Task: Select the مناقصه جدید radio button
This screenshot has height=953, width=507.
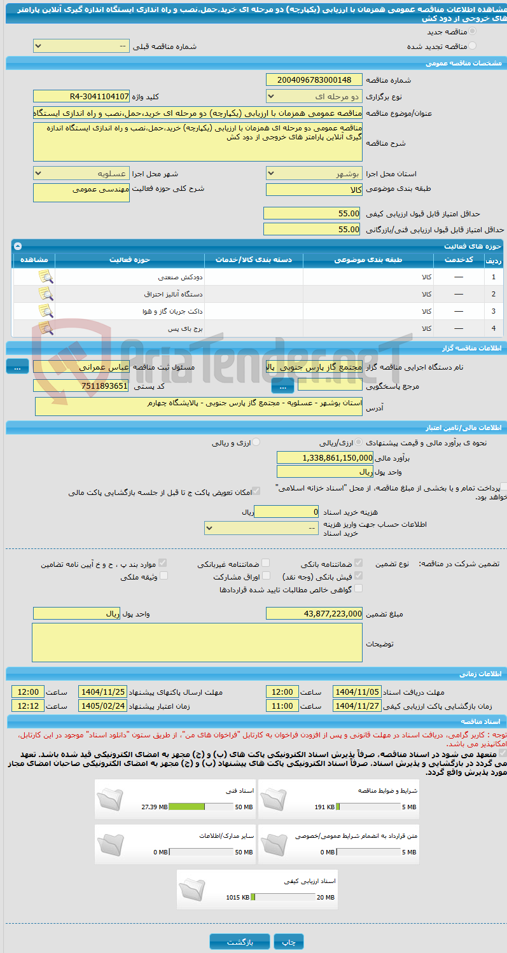Action: [471, 31]
